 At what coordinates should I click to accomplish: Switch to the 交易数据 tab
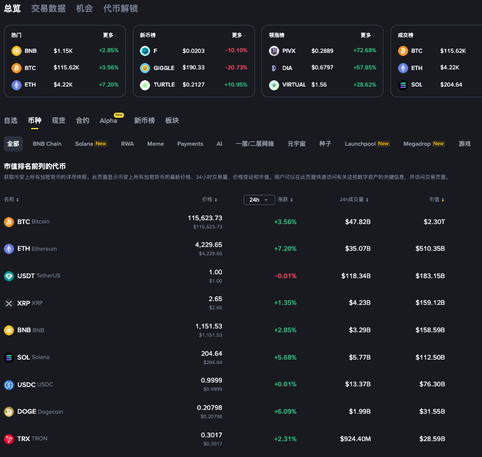click(x=48, y=9)
